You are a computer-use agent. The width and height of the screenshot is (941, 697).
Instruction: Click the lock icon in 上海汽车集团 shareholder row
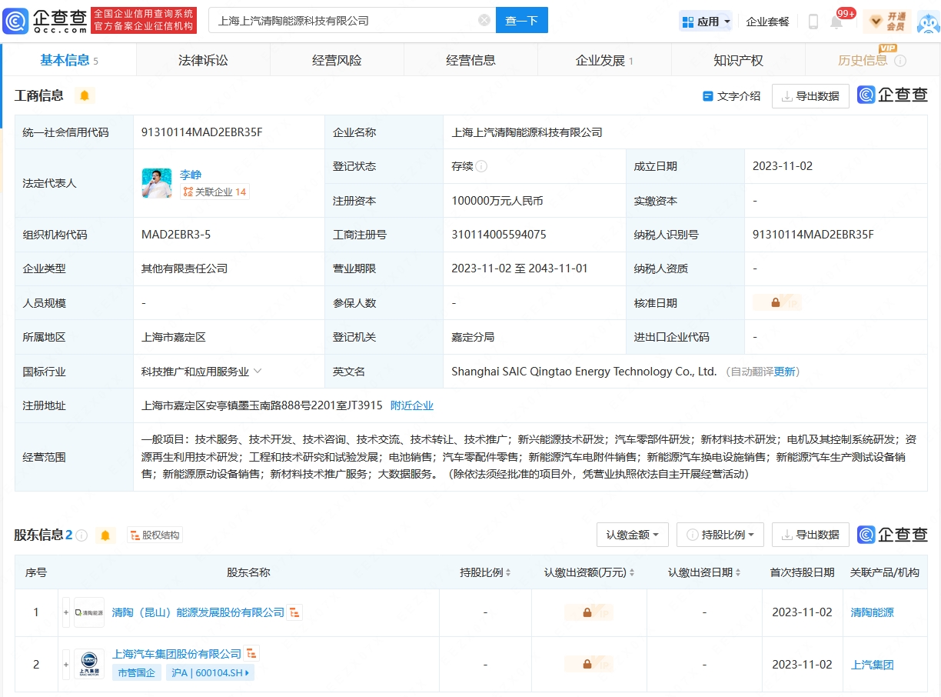coord(588,665)
